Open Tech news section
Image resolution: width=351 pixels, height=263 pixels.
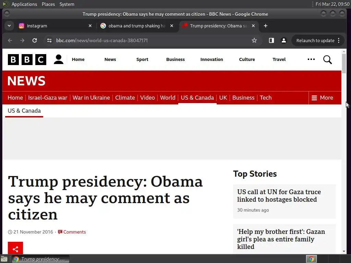[x=266, y=98]
